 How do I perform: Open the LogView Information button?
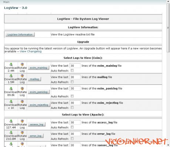pyautogui.click(x=20, y=34)
